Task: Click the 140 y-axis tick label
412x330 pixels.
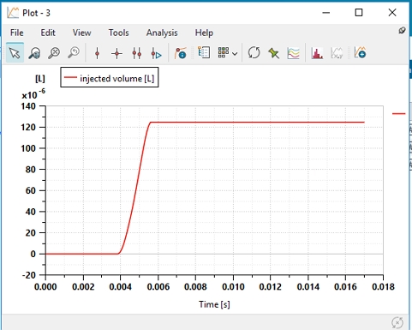Action: [x=28, y=106]
